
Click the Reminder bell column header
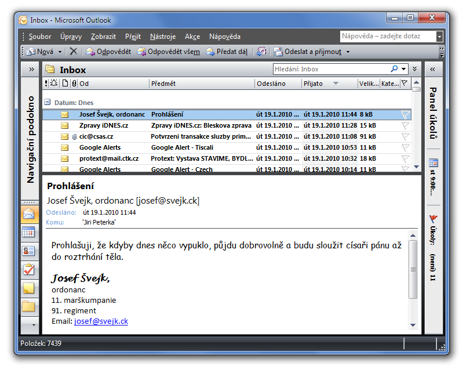click(54, 83)
